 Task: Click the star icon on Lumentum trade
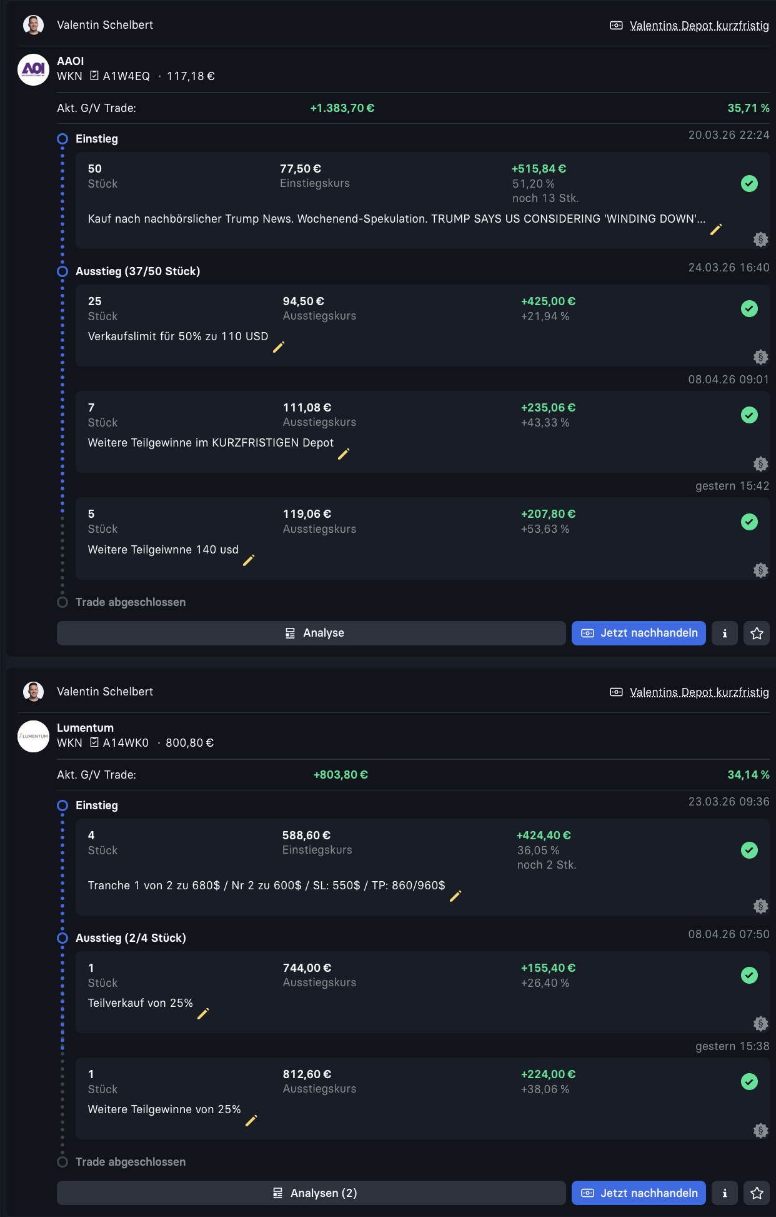[757, 1193]
